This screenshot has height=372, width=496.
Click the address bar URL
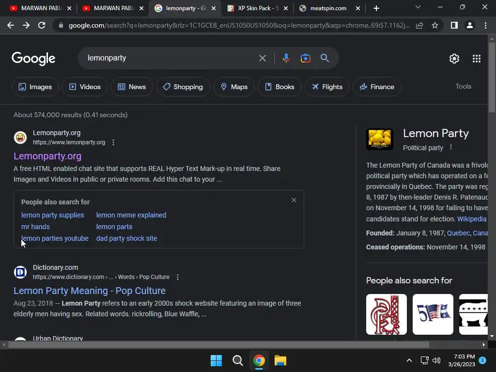[239, 25]
